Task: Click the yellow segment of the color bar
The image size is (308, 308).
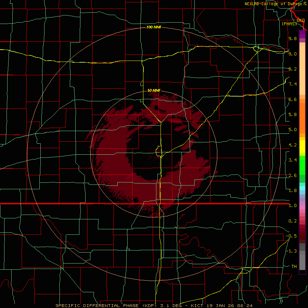Action: pos(302,146)
